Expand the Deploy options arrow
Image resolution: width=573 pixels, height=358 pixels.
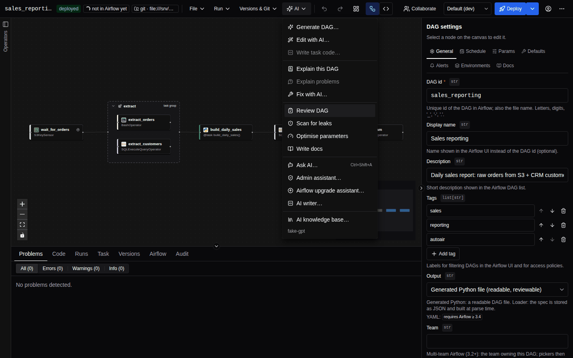(x=532, y=9)
